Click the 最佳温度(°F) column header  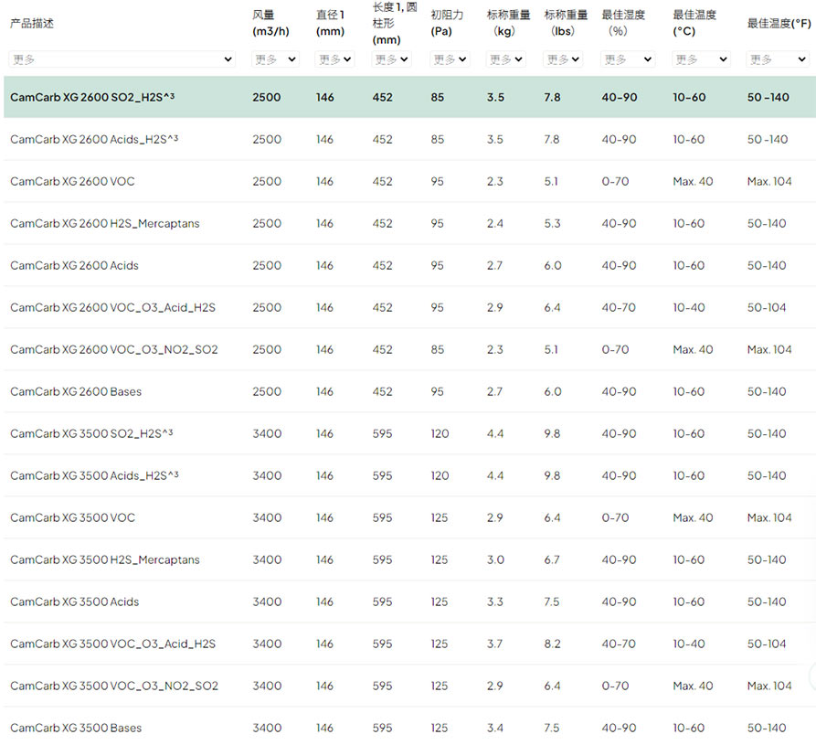pos(779,24)
